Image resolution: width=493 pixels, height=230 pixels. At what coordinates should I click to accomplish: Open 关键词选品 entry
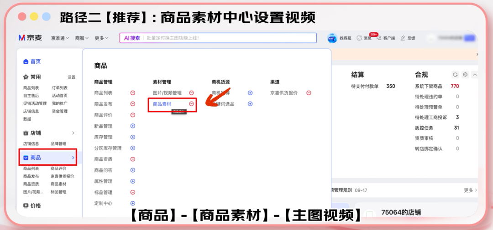(x=223, y=104)
